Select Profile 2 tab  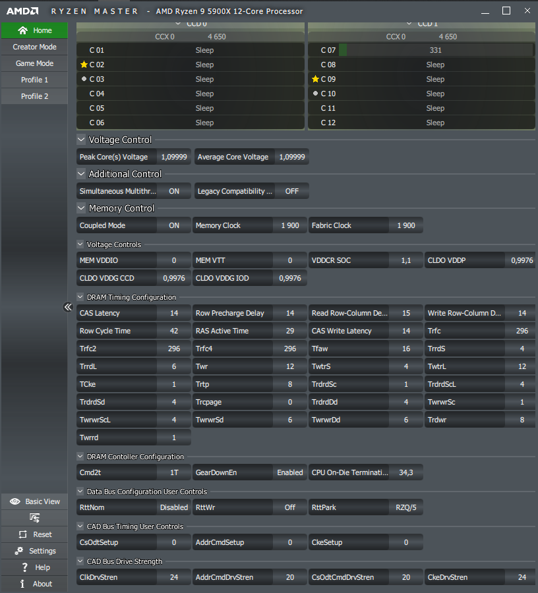[34, 96]
